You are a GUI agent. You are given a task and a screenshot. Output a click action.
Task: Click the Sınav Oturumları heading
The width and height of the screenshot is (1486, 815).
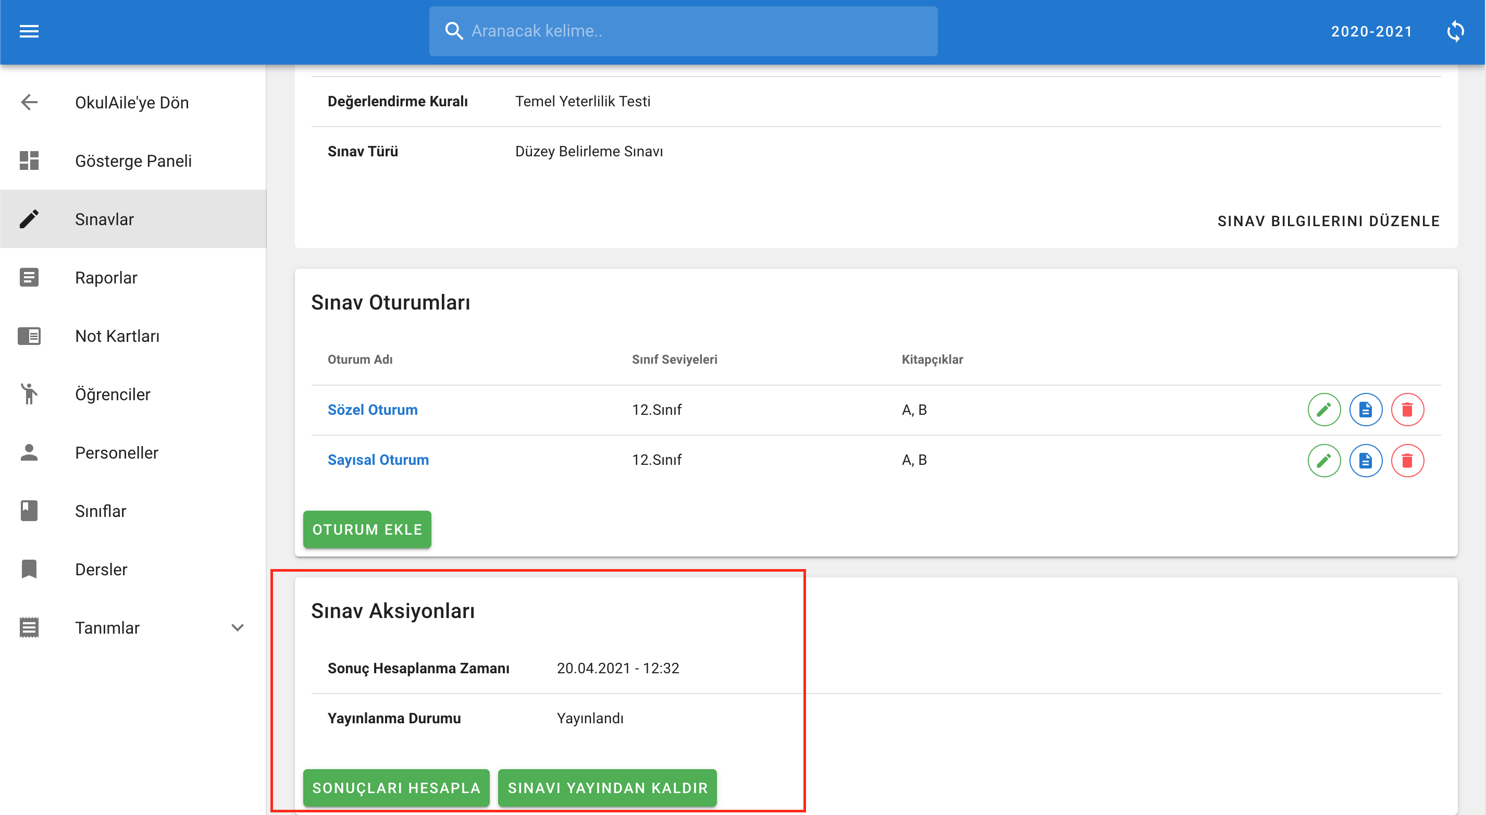tap(391, 302)
